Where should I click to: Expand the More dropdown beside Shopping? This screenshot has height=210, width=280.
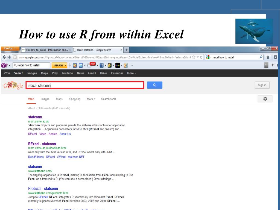point(91,99)
